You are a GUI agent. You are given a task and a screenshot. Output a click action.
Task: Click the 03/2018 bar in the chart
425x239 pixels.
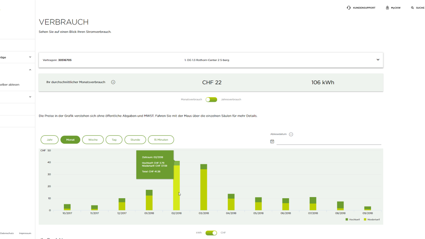(203, 188)
